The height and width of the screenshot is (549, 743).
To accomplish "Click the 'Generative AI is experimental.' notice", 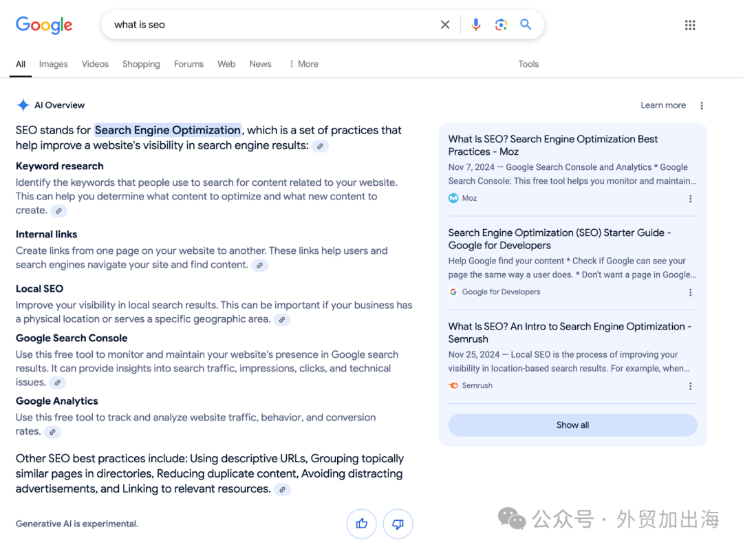I will click(77, 524).
